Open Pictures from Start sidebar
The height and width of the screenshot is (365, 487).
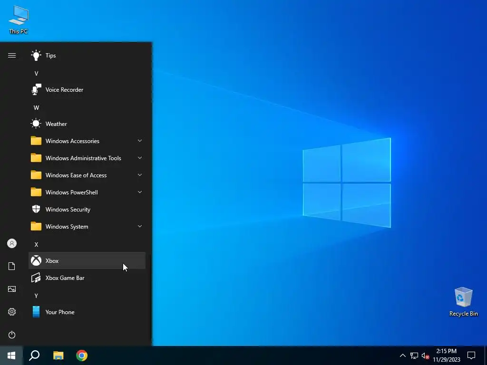point(12,289)
